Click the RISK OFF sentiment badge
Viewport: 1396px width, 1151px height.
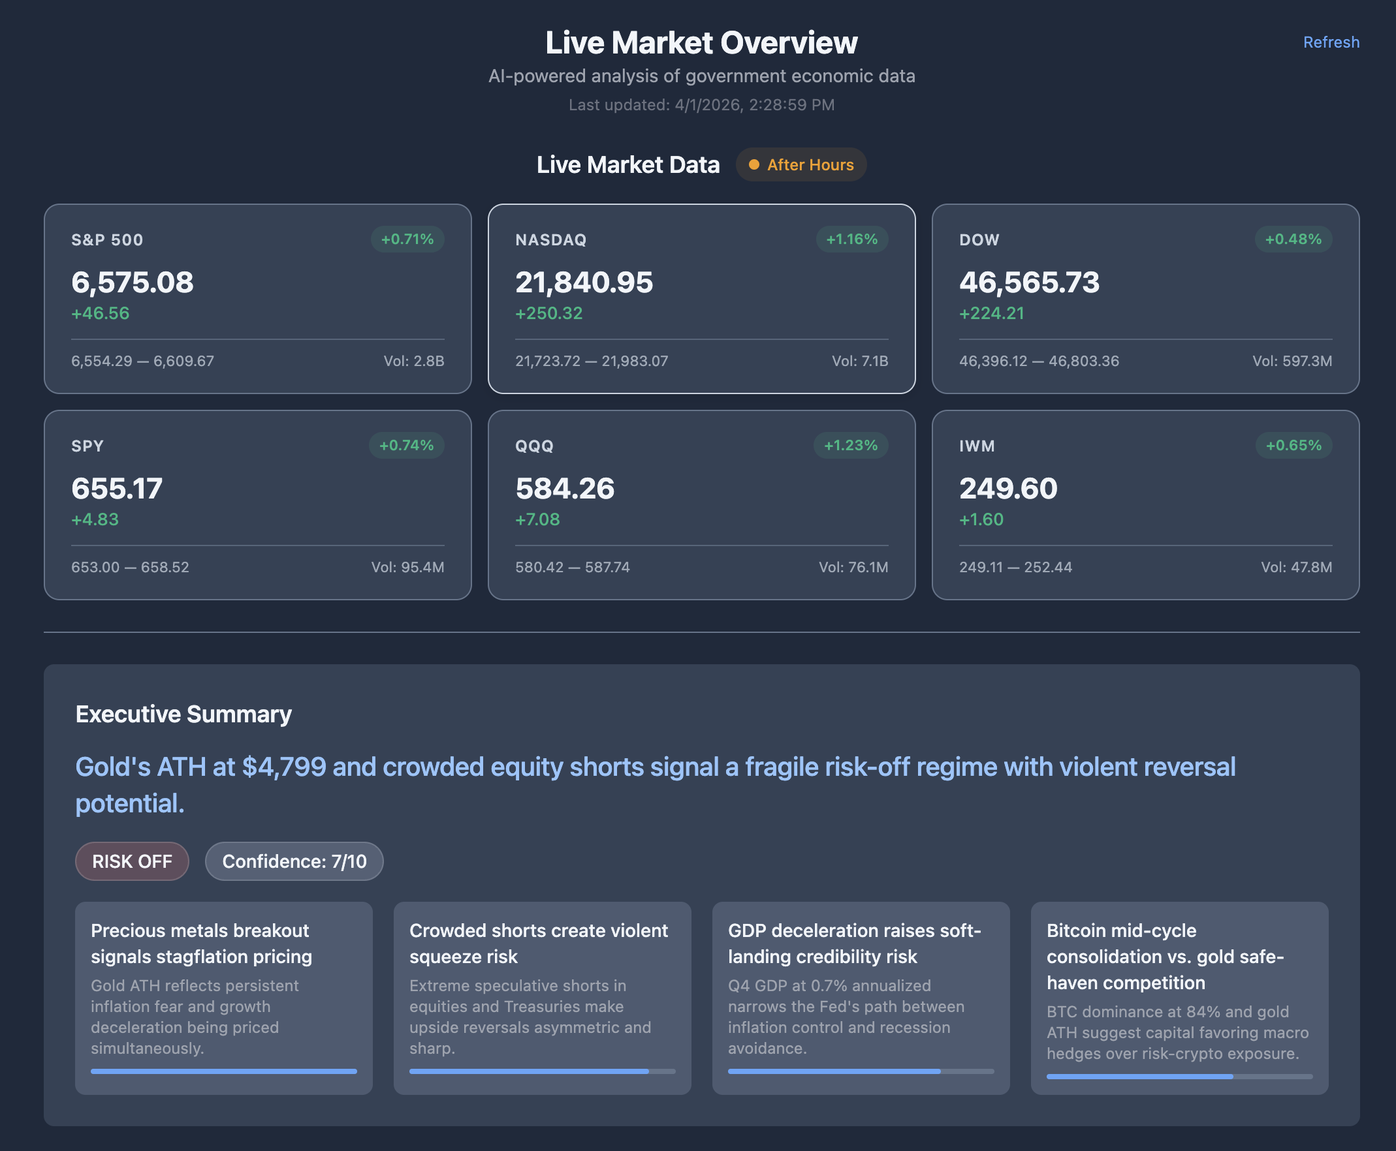point(132,861)
